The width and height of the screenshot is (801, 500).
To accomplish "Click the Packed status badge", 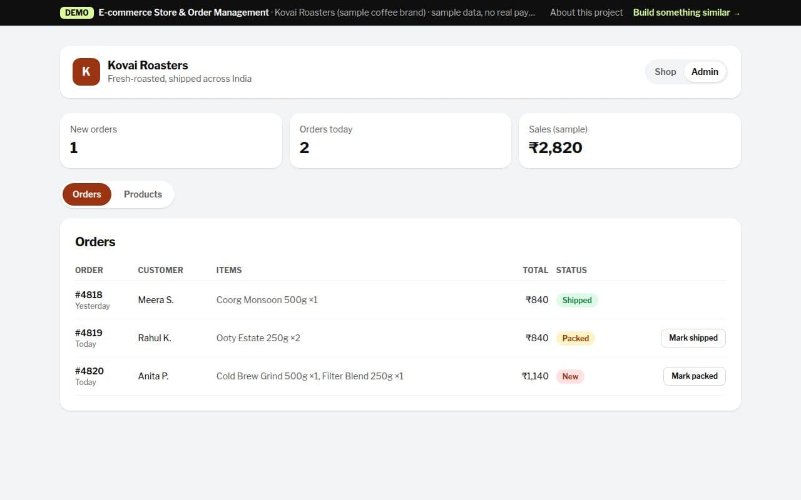I will [576, 338].
